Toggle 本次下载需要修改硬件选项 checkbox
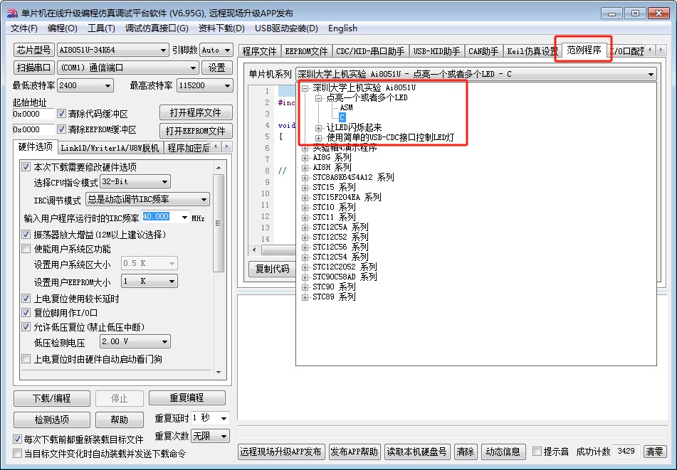 coord(26,167)
